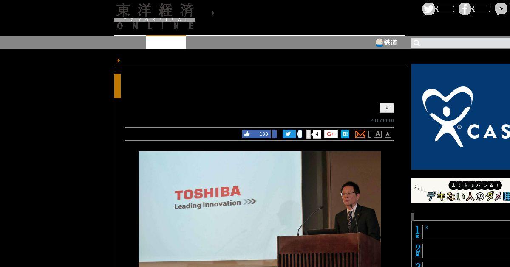
Task: Open the デキない人のダメ睡眠 banner ad
Action: [461, 191]
